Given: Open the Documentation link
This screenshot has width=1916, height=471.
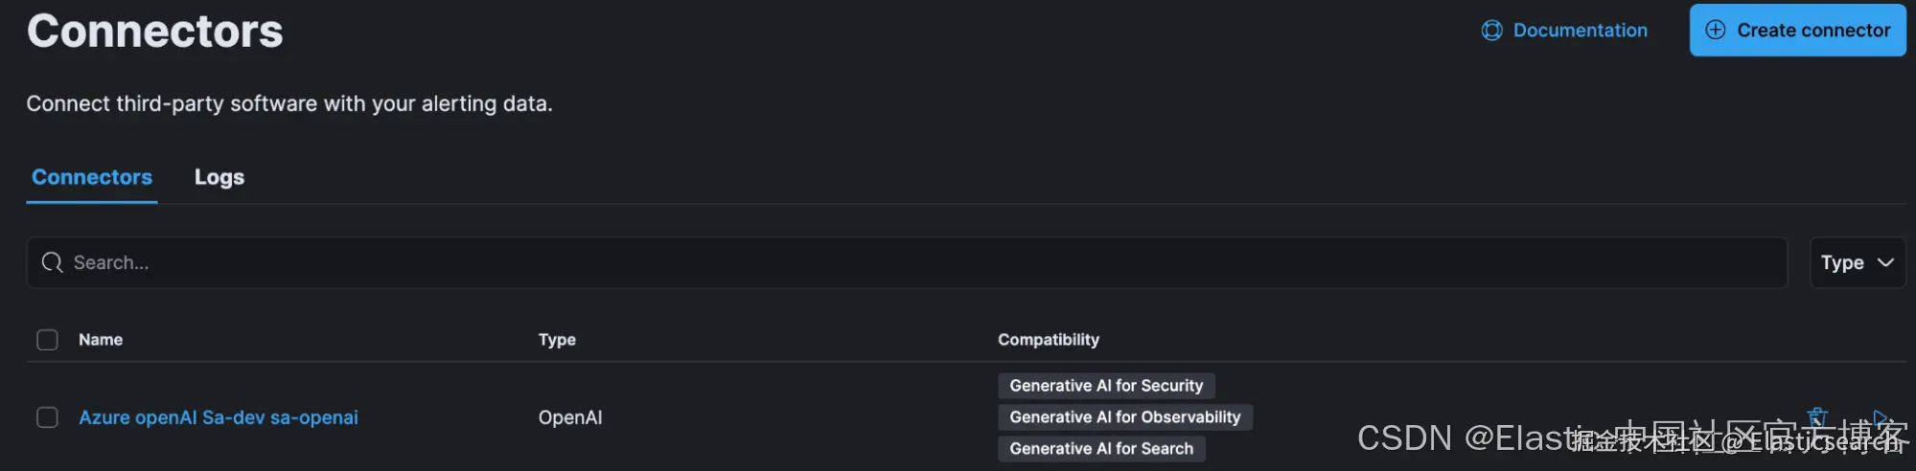Looking at the screenshot, I should pos(1580,31).
